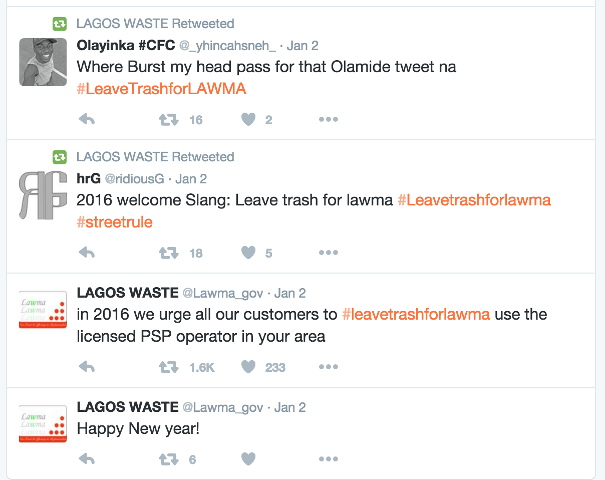Open more options on hrG's tweet

tap(329, 253)
